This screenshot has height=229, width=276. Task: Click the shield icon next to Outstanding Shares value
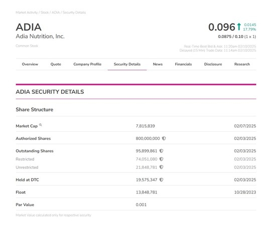tap(161, 151)
